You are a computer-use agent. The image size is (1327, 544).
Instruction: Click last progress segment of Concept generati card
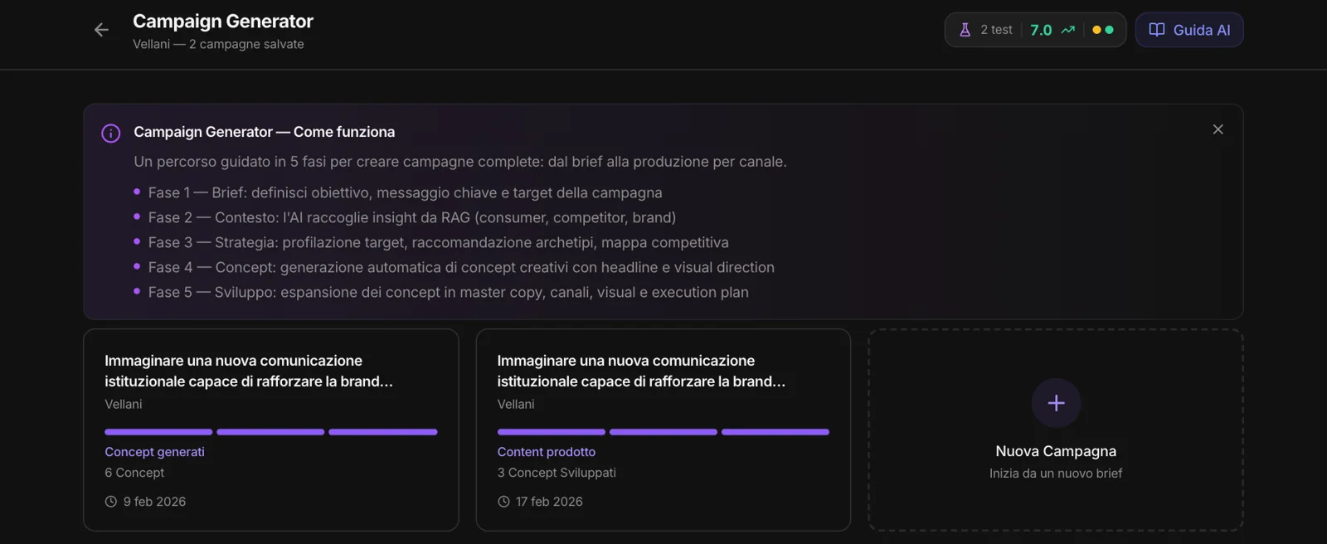point(383,432)
